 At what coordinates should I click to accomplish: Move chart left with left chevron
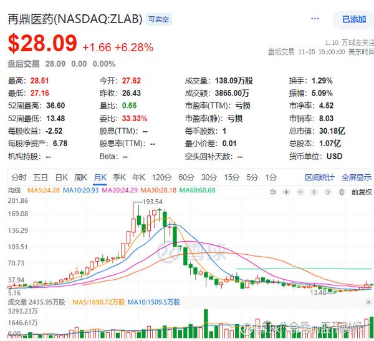click(314, 192)
